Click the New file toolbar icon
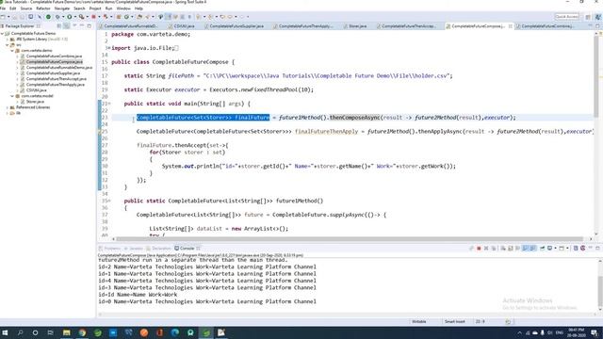 click(4, 17)
